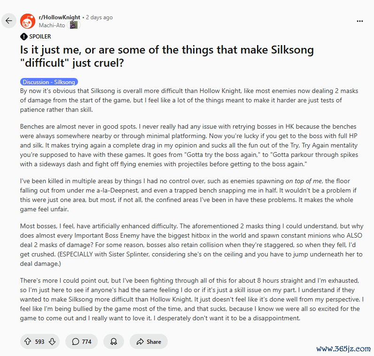Give an award to the post
The height and width of the screenshot is (356, 374).
(x=114, y=341)
